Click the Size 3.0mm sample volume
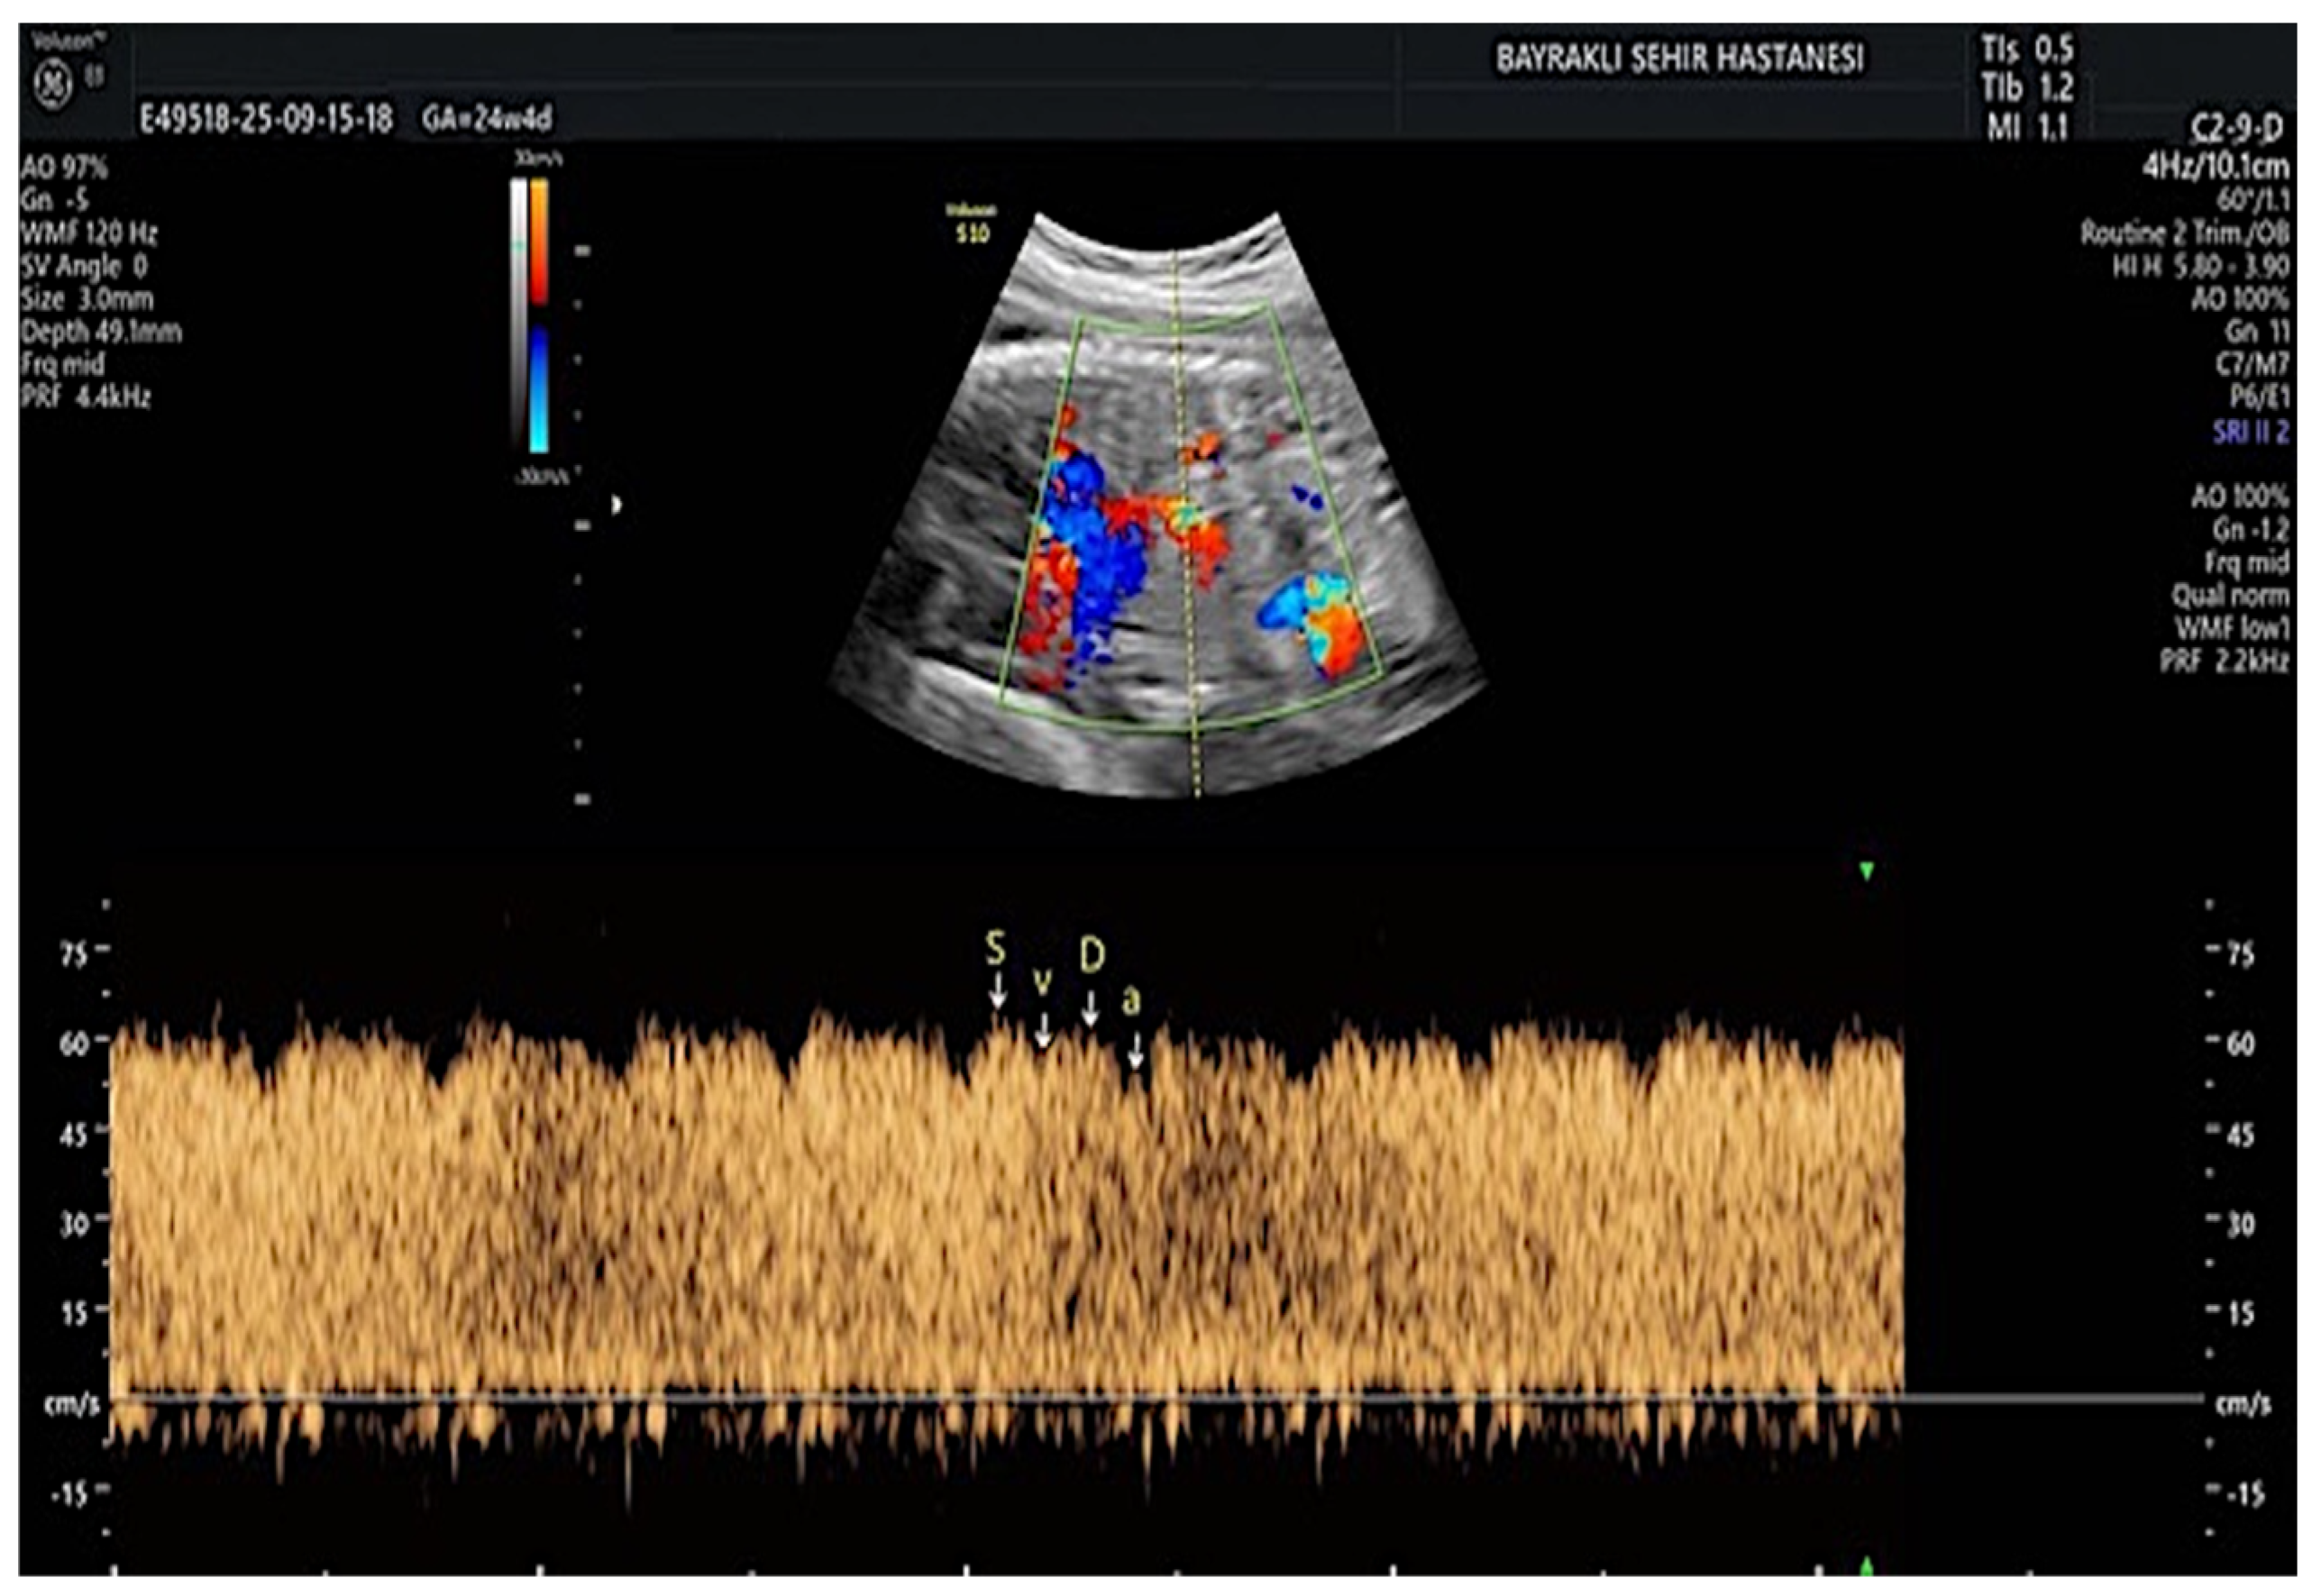The image size is (2312, 1596). pyautogui.click(x=86, y=299)
